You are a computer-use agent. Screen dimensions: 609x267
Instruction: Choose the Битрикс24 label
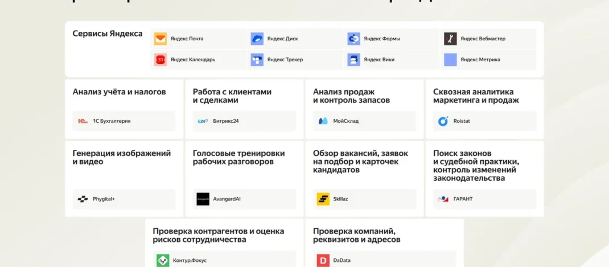pos(225,121)
